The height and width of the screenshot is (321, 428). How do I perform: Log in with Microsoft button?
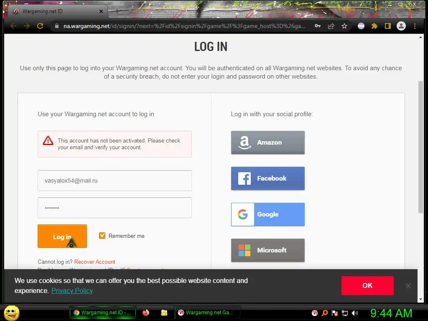click(268, 250)
